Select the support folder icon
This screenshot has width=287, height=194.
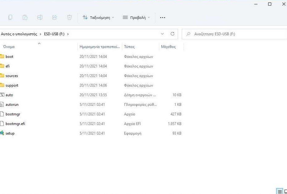click(2, 85)
